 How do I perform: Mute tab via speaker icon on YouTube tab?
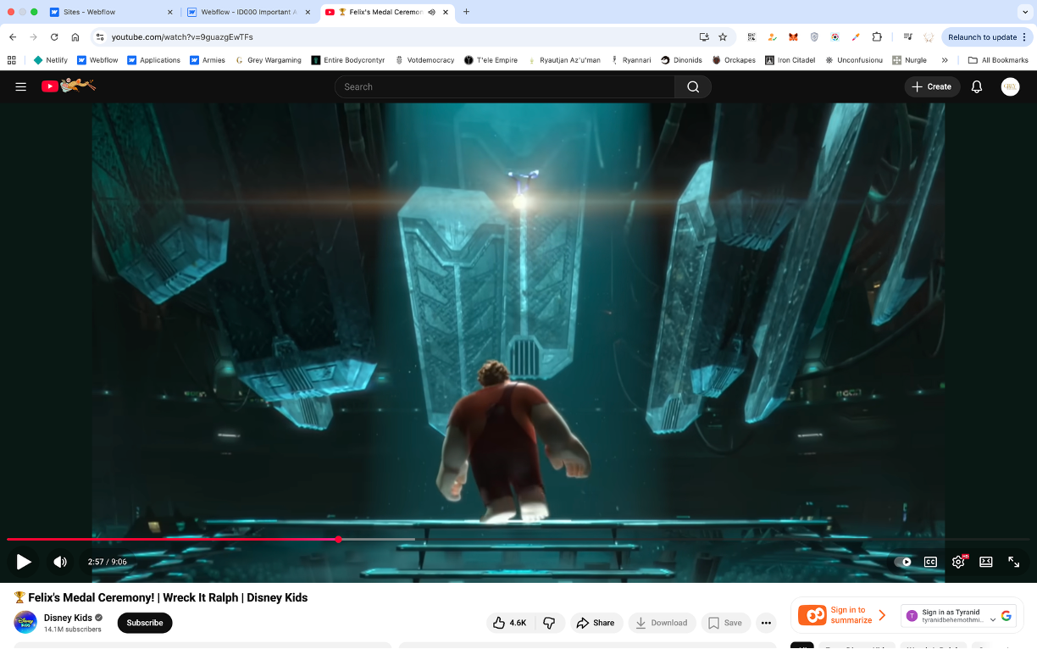point(431,12)
